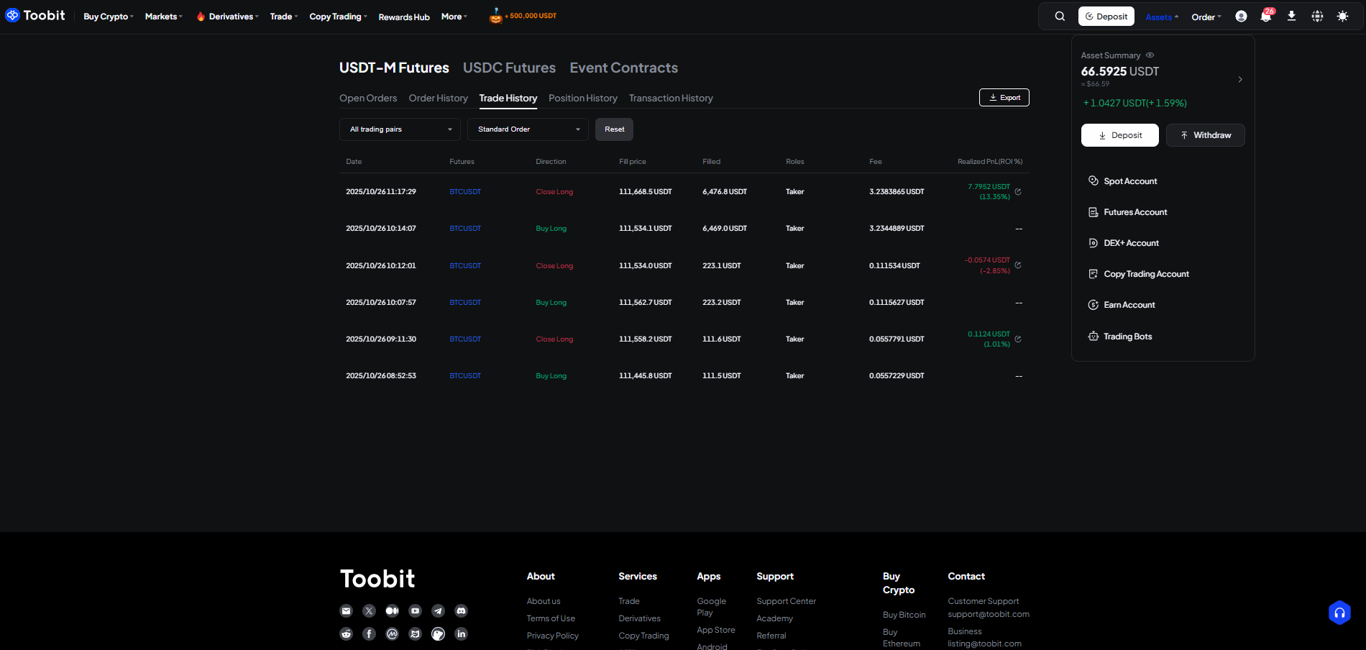This screenshot has height=650, width=1366.
Task: Click the search magnifier icon
Action: point(1060,17)
